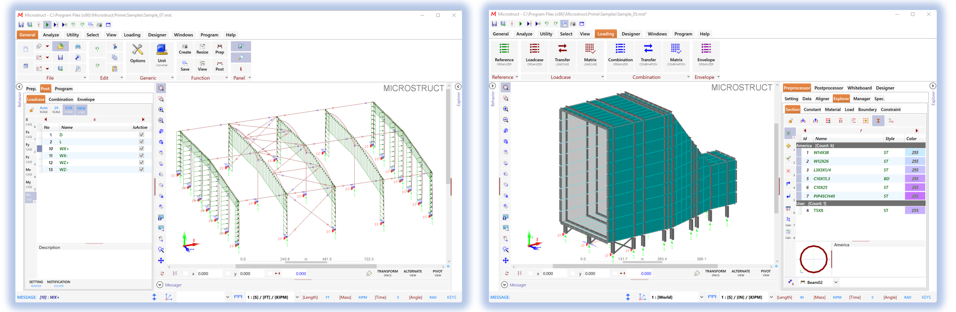Click KEYS label in Sample_05 status bar
Image resolution: width=956 pixels, height=312 pixels.
[x=926, y=297]
